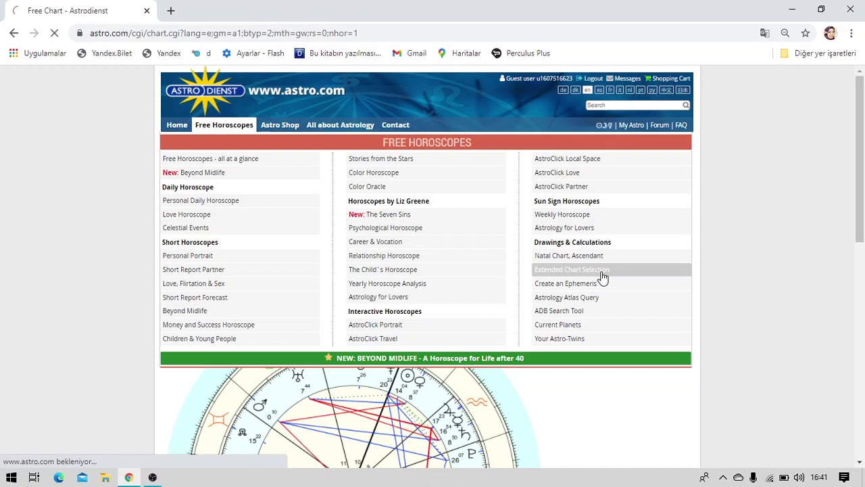
Task: Open the Gmail bookmark
Action: (409, 53)
